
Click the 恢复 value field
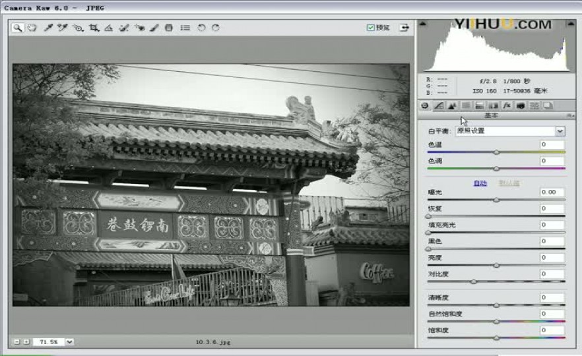click(x=552, y=208)
